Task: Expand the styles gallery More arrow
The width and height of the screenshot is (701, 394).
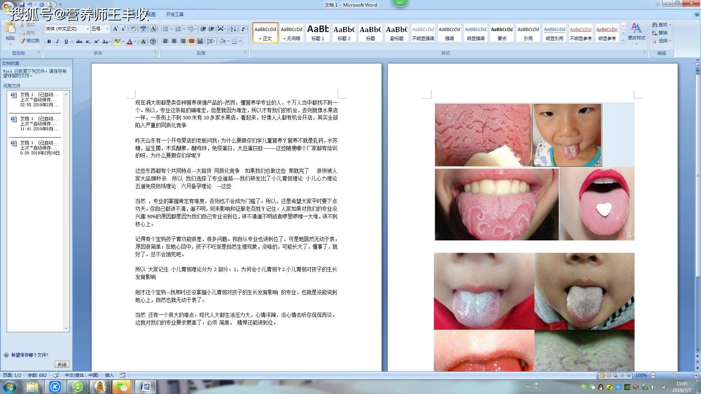Action: click(x=624, y=39)
